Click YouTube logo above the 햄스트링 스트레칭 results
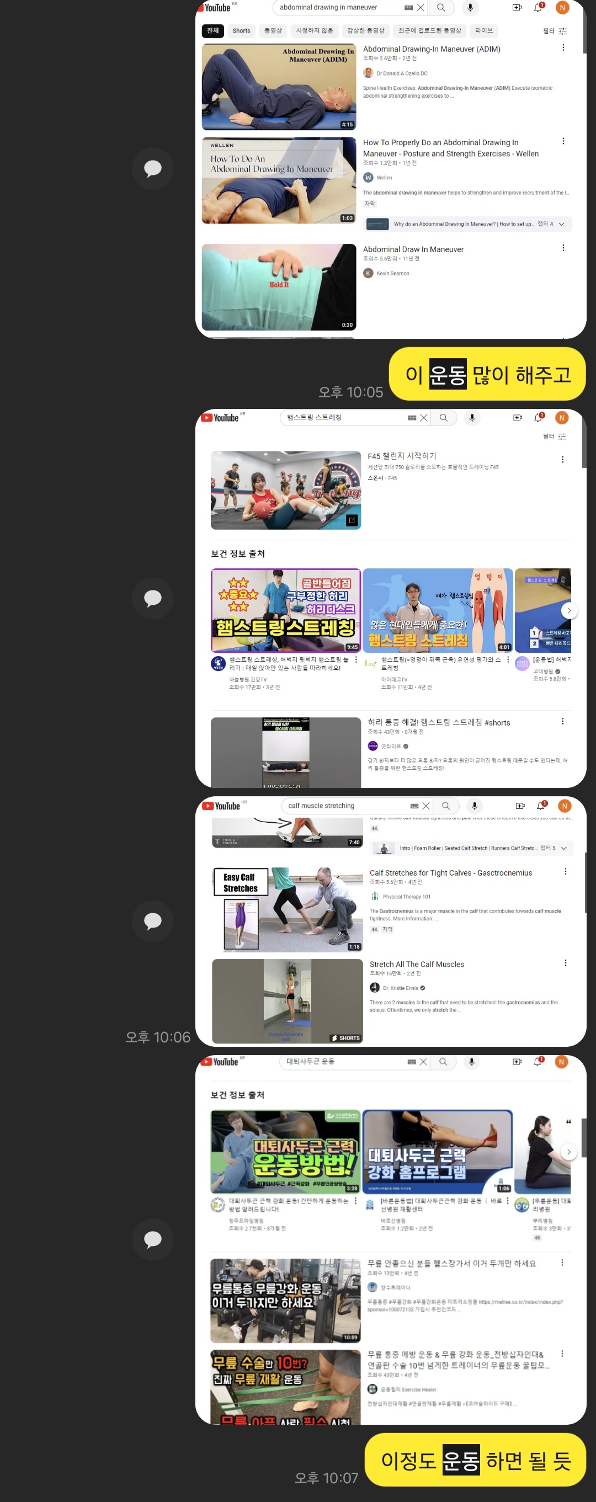Screen dimensions: 596x1502 click(x=220, y=418)
